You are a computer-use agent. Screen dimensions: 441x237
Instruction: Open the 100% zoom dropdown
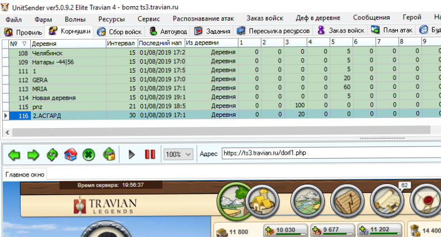[179, 154]
